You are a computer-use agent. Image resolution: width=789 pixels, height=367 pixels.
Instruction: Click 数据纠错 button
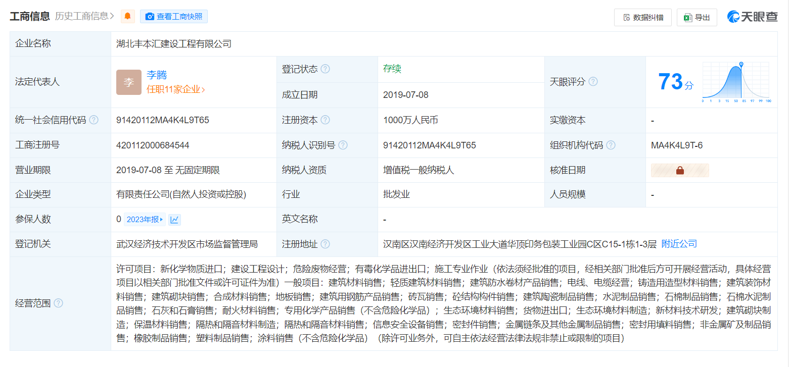(x=642, y=17)
